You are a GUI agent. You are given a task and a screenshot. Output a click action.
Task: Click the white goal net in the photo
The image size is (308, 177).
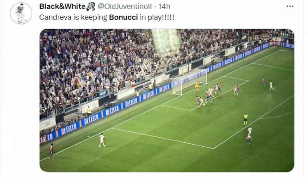(189, 82)
